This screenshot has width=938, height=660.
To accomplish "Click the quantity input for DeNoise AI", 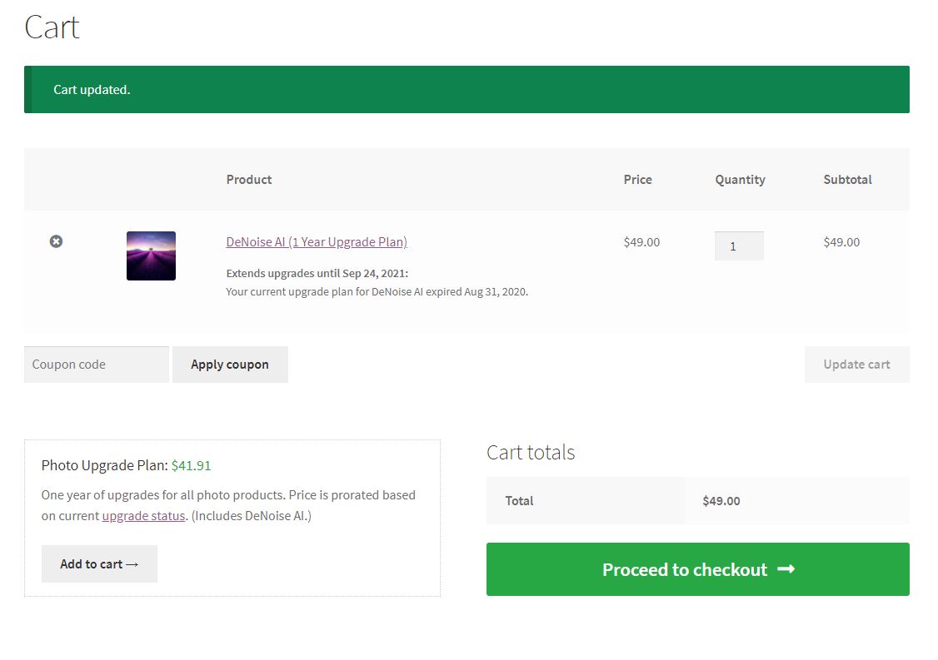I will 738,246.
